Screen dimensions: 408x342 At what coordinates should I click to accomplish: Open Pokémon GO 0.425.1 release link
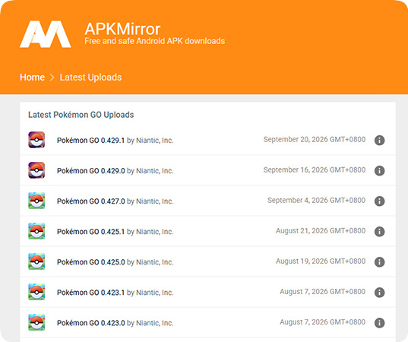pos(91,232)
